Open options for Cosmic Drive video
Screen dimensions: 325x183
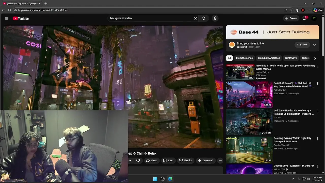click(317, 166)
